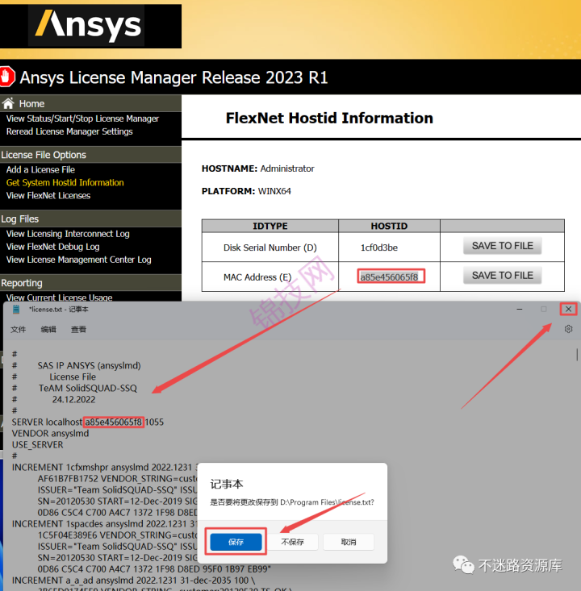The height and width of the screenshot is (591, 581).
Task: Click the INCREMENT 1spacdes line
Action: pyautogui.click(x=105, y=524)
